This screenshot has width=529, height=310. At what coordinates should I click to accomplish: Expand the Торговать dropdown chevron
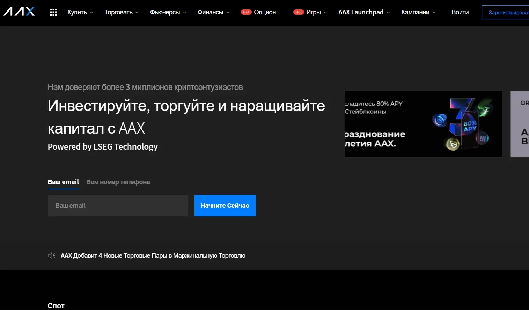(137, 13)
